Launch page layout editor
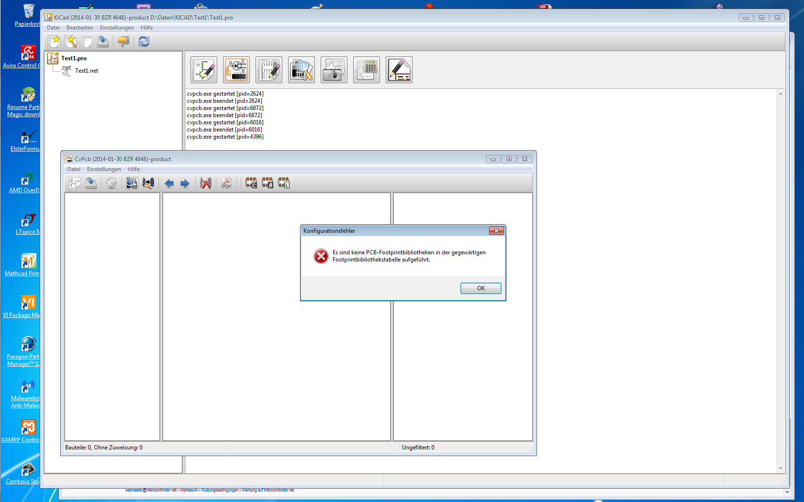804x502 pixels. [399, 70]
